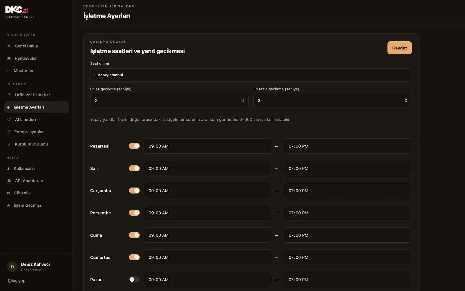The height and width of the screenshot is (291, 465).
Task: Open the Genel Bakış menu item
Action: pyautogui.click(x=37, y=46)
